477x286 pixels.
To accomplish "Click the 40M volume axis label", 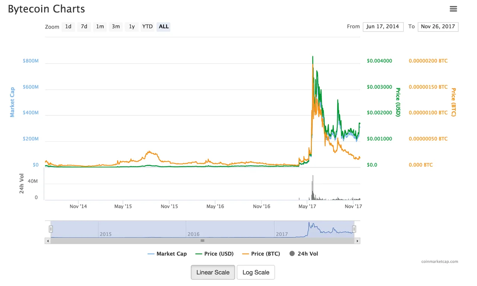I will (33, 181).
